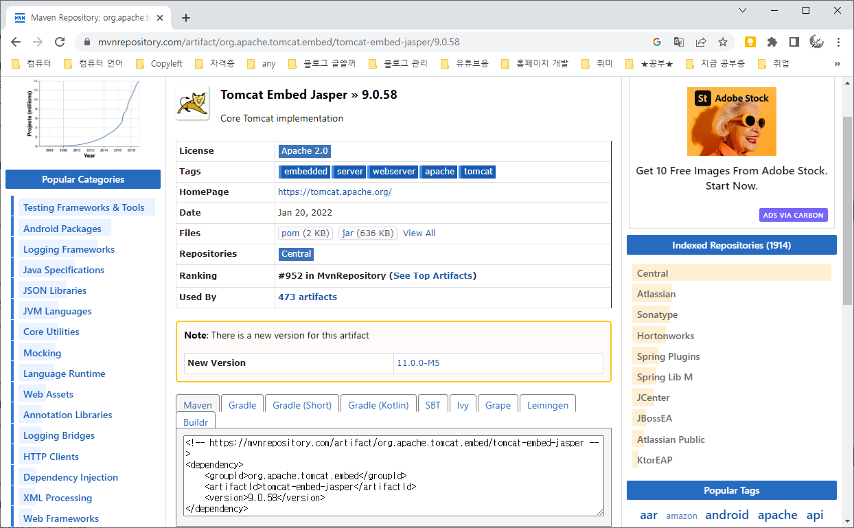Switch to the Leiningen tab

point(548,404)
